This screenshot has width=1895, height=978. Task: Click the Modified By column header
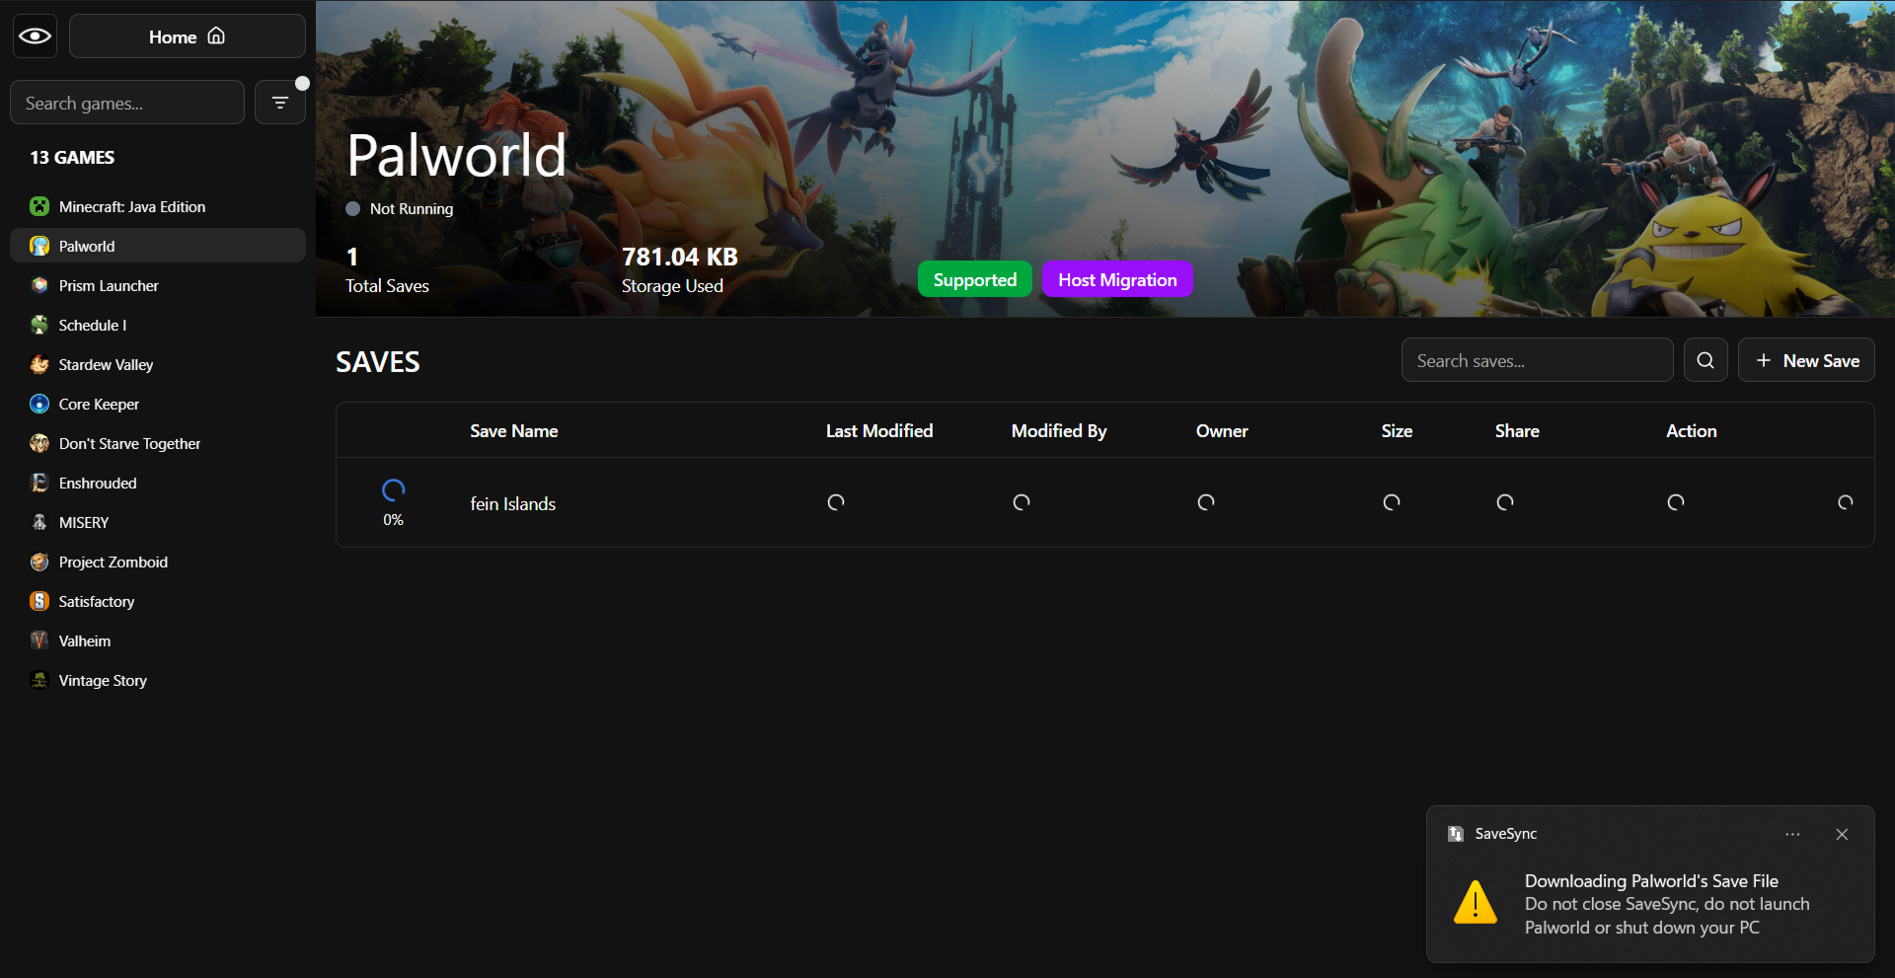pos(1059,431)
